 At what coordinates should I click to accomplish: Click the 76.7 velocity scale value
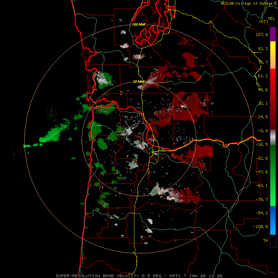263,62
